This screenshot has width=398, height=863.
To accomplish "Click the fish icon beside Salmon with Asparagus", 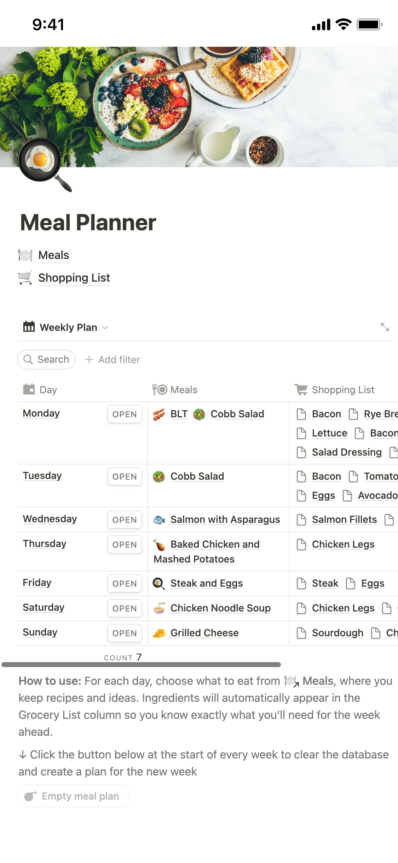I will tap(159, 520).
